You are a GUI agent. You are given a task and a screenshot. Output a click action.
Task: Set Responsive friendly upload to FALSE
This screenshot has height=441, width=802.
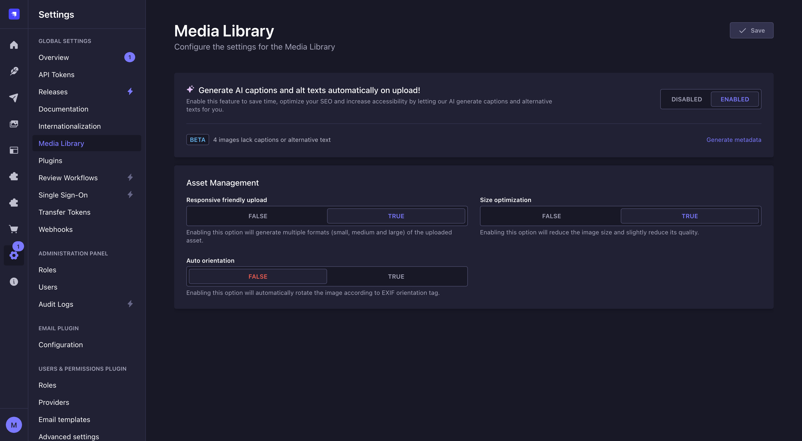(x=257, y=216)
